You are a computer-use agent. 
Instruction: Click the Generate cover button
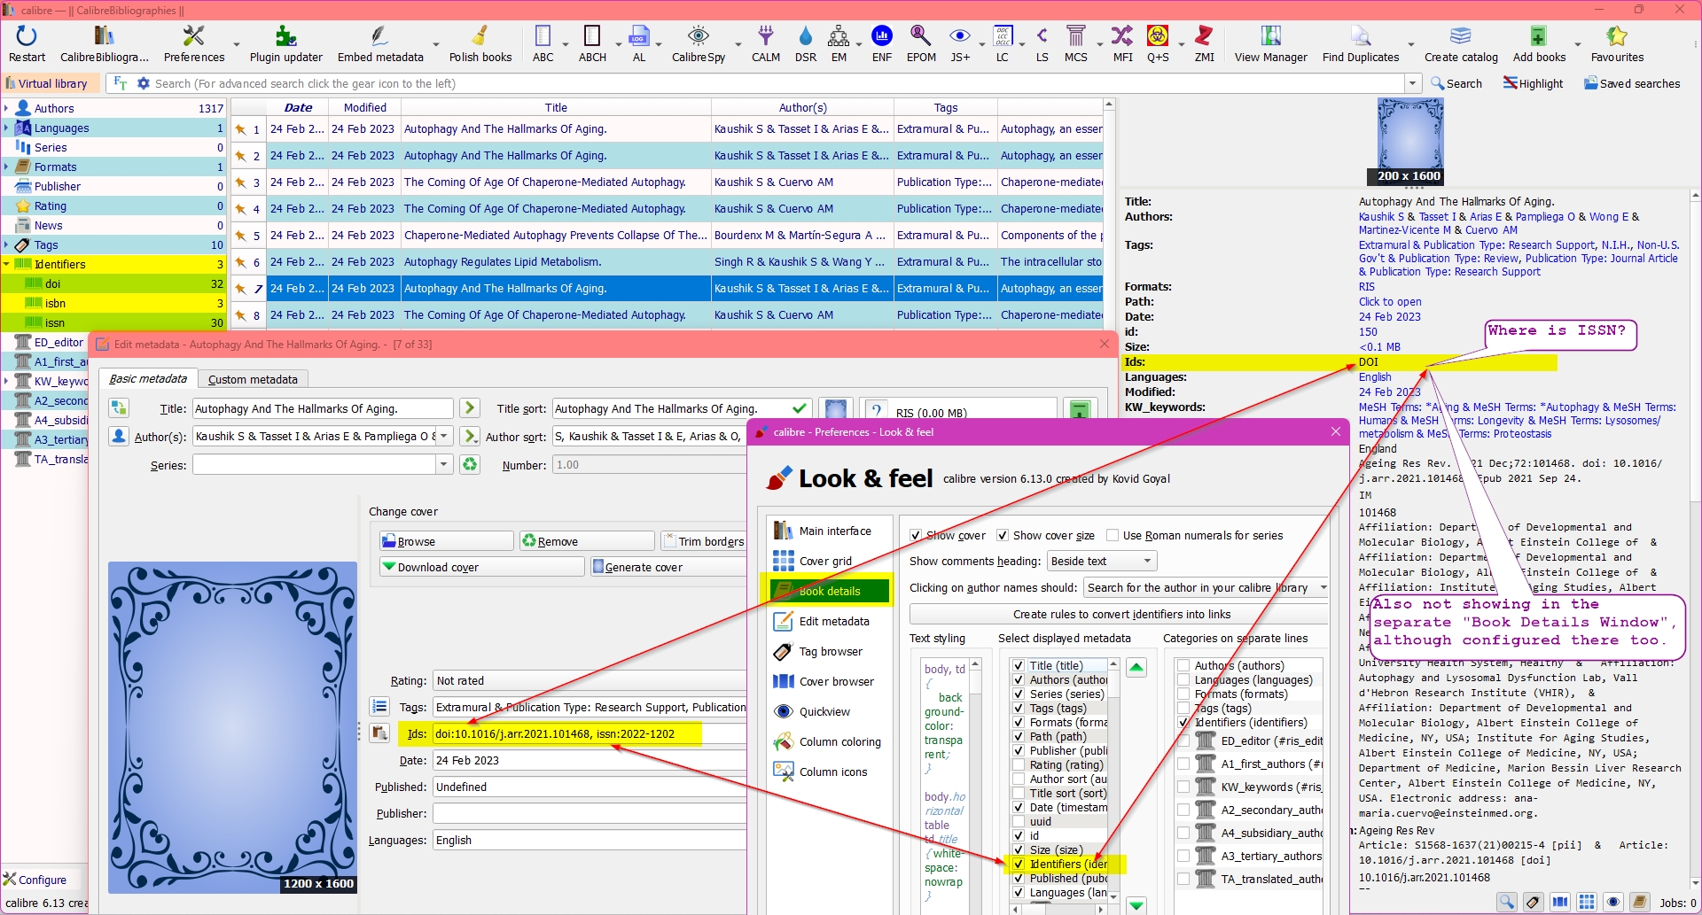(x=669, y=567)
